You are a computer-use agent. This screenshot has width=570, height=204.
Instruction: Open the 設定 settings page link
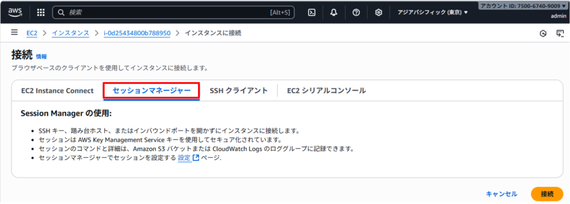pyautogui.click(x=184, y=158)
